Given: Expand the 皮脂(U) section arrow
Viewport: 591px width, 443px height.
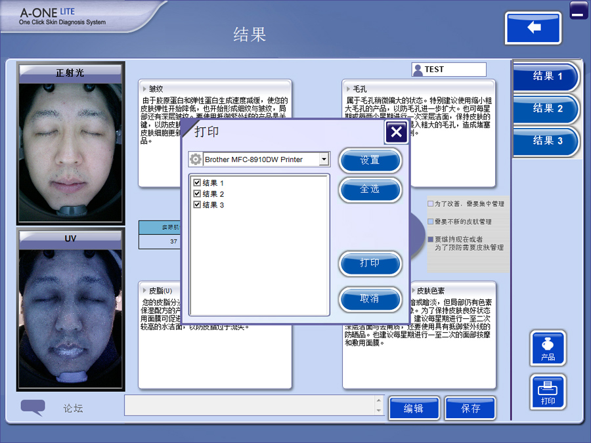Looking at the screenshot, I should [144, 291].
